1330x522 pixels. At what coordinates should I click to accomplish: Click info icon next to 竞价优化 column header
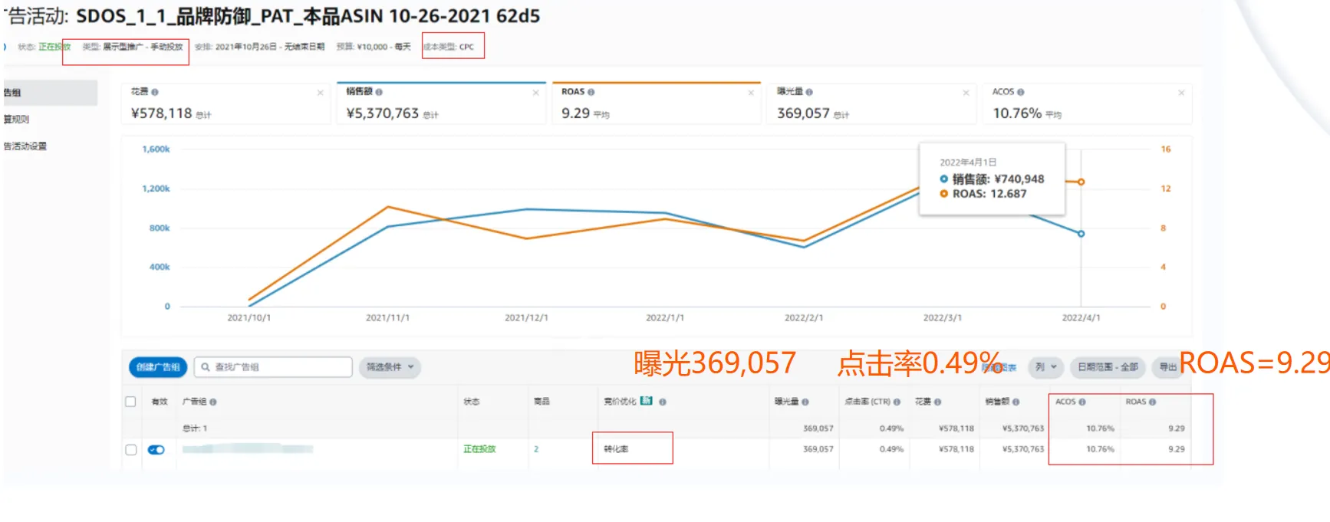click(663, 402)
